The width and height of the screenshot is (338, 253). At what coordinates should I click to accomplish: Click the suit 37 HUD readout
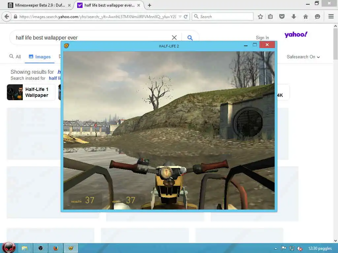[x=124, y=200]
